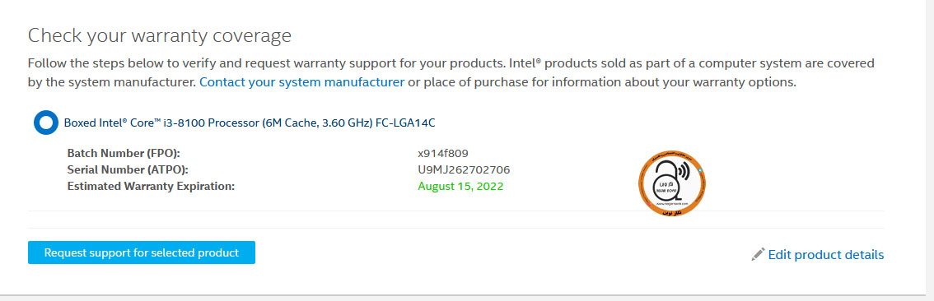934x301 pixels.
Task: Click the Estimated Warranty Expiration label
Action: click(x=152, y=186)
